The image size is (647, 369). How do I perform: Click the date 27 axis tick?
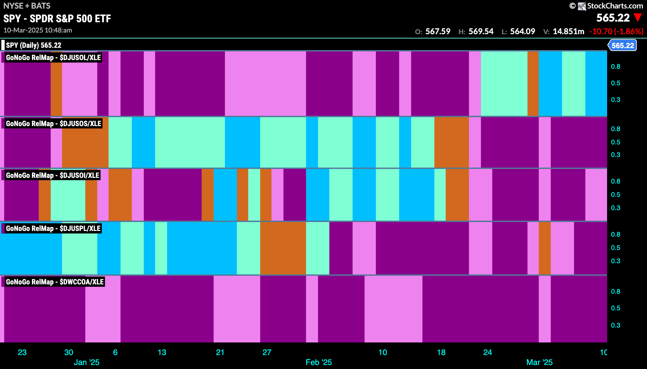pyautogui.click(x=267, y=352)
